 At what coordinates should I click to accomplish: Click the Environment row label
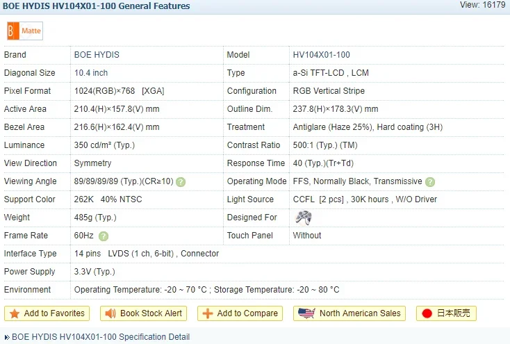(x=27, y=290)
